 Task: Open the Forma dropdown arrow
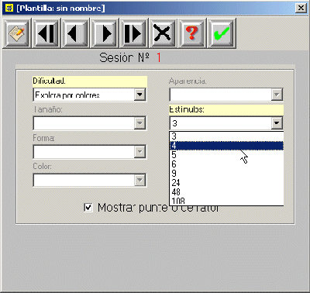click(x=139, y=151)
